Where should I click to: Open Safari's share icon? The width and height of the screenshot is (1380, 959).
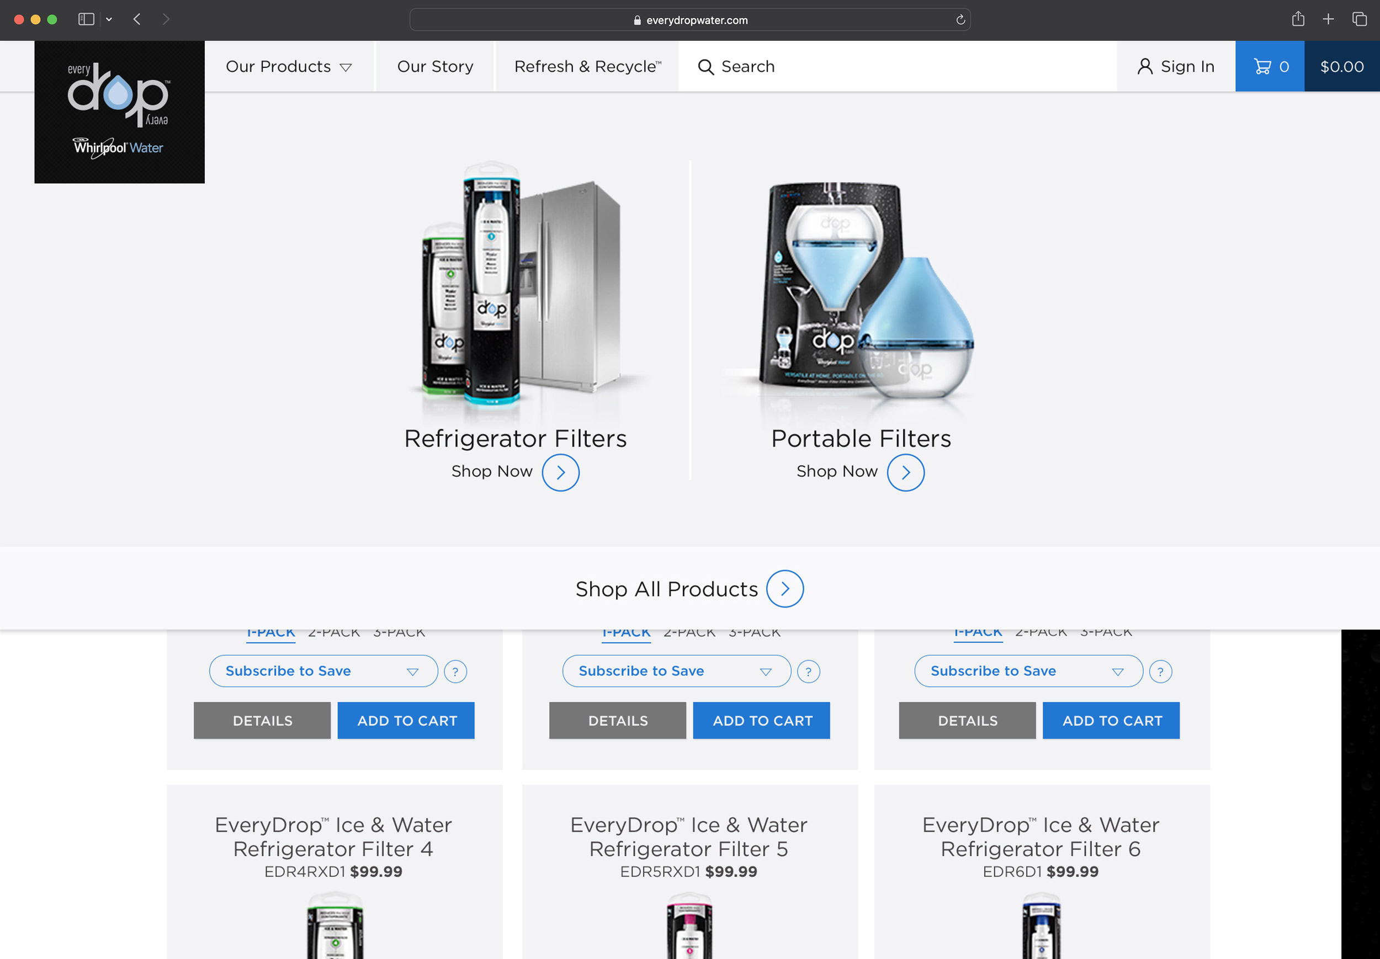1298,19
